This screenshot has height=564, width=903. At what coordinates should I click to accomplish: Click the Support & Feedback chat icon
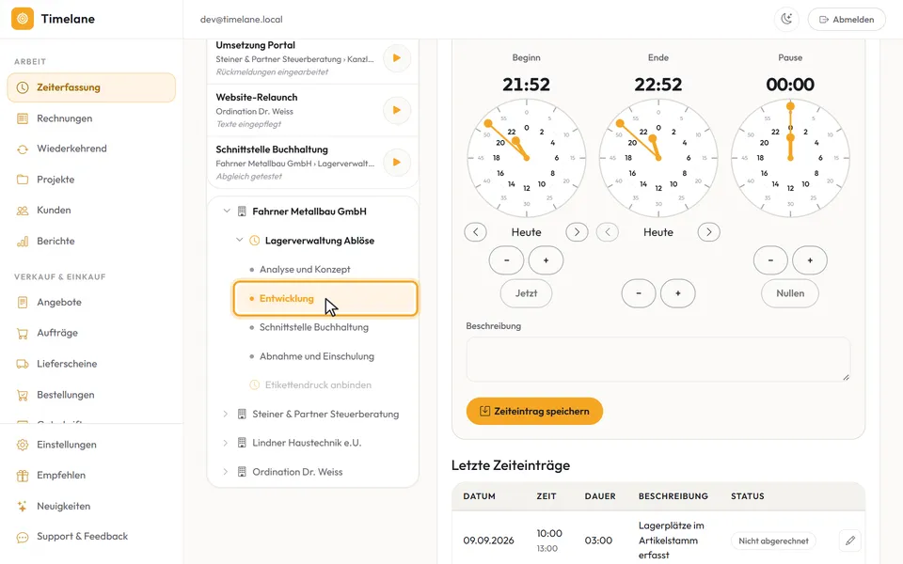tap(23, 537)
